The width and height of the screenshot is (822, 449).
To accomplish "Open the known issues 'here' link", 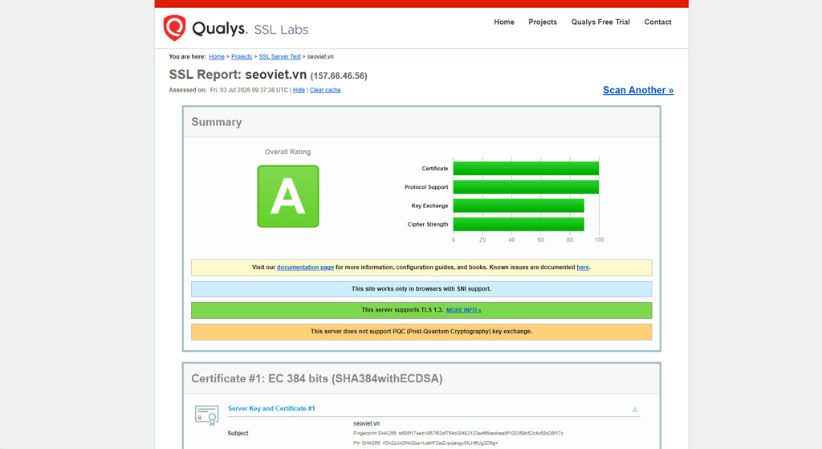I will tap(583, 267).
